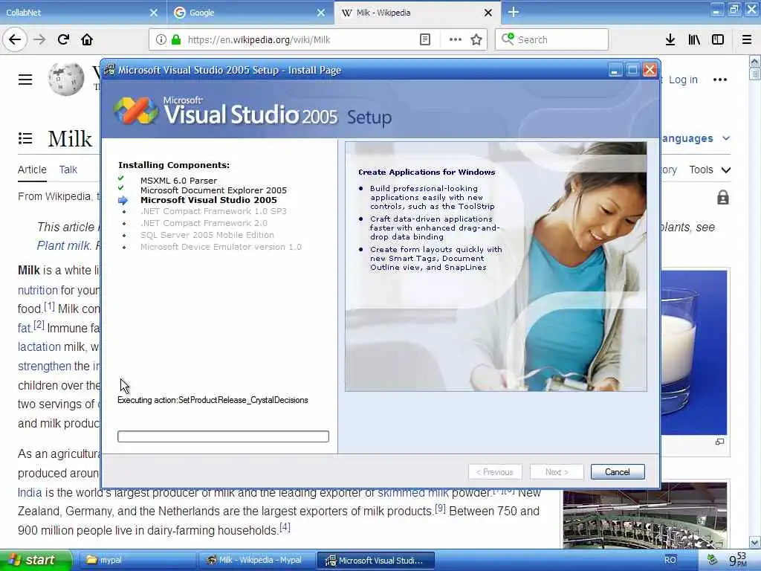Click .NET Compact Framework 2.0 row
The image size is (761, 571).
point(204,223)
